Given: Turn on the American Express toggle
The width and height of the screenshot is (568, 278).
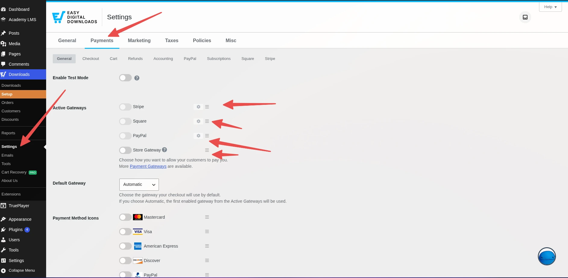Looking at the screenshot, I should click(x=125, y=246).
